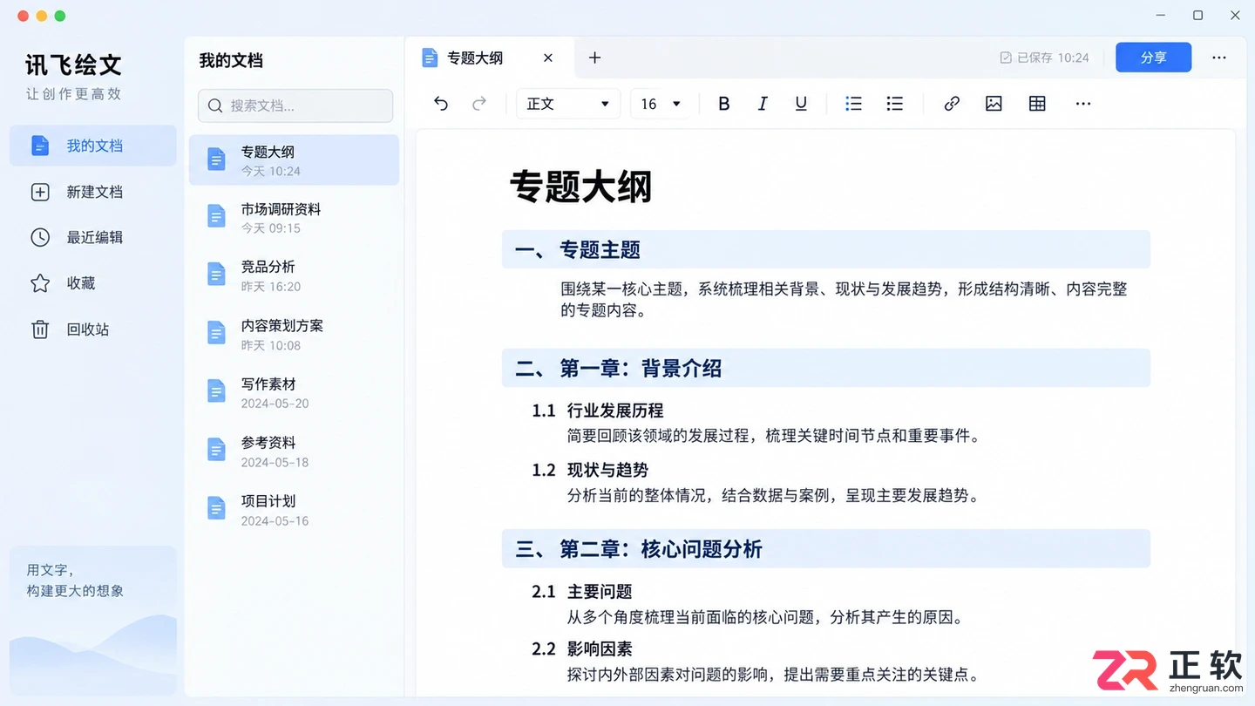Click the 分享 share button
1255x706 pixels.
(x=1153, y=58)
